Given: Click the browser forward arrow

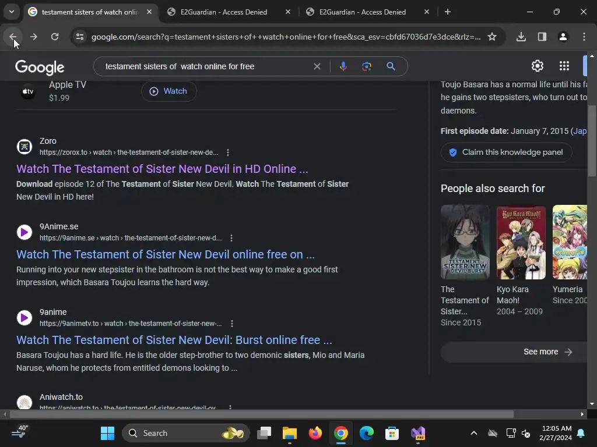Looking at the screenshot, I should [x=33, y=37].
